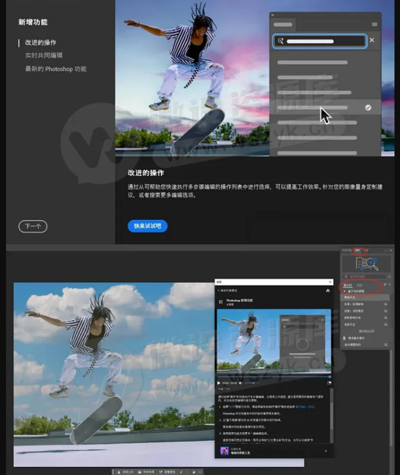Click the icon on the fifth action row
Viewport: 400px width, 475px height.
386,324
